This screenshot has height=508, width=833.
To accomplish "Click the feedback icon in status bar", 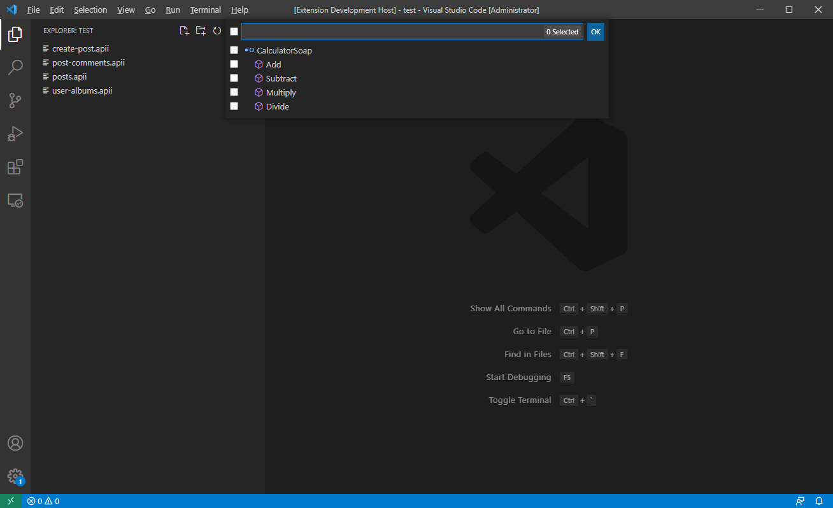I will (x=801, y=501).
